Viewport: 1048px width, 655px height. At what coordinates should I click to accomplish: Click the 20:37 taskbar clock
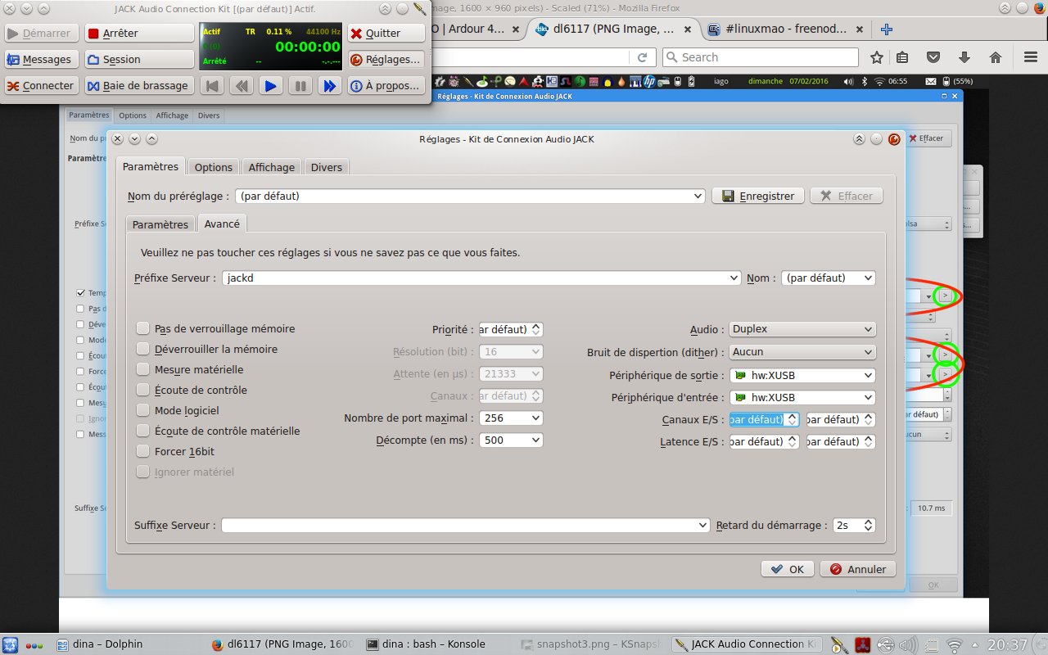point(1007,644)
